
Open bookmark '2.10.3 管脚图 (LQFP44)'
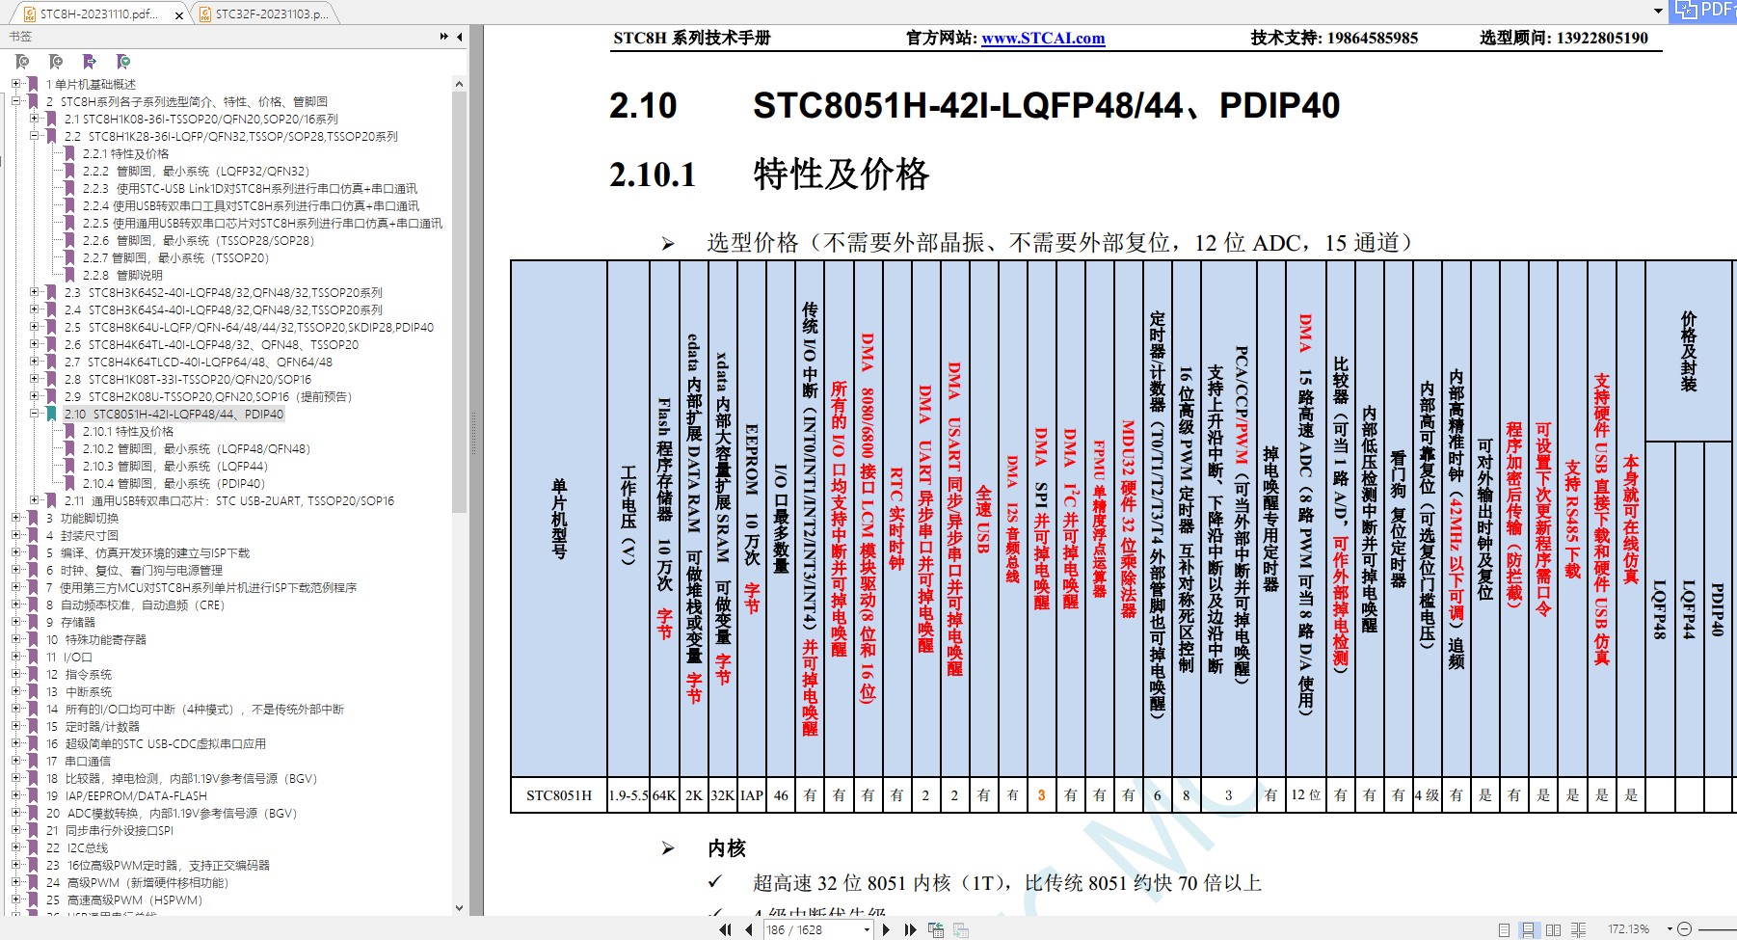click(x=174, y=467)
